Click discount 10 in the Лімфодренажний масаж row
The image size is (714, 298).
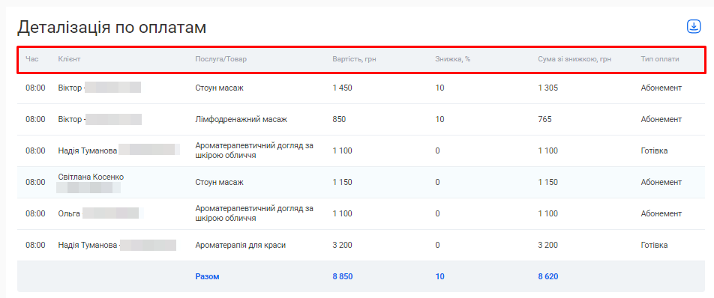(439, 120)
